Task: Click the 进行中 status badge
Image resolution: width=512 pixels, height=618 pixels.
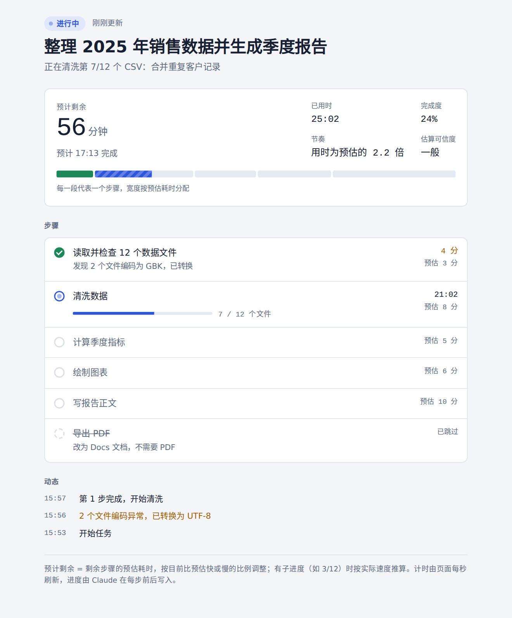Action: click(x=65, y=24)
